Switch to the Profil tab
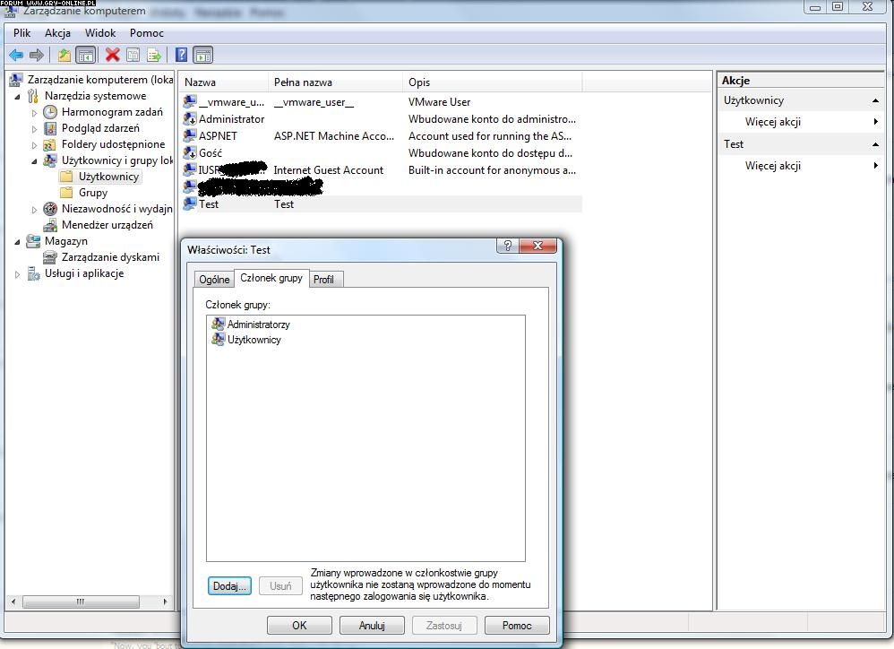 tap(323, 280)
